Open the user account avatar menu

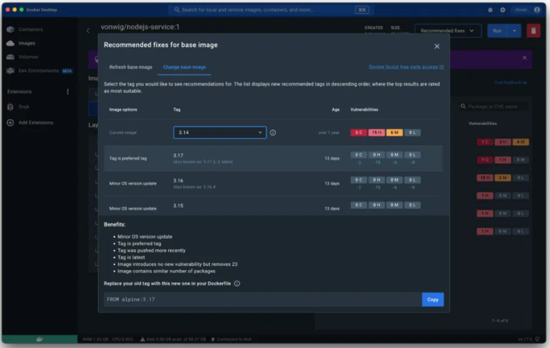[x=537, y=10]
